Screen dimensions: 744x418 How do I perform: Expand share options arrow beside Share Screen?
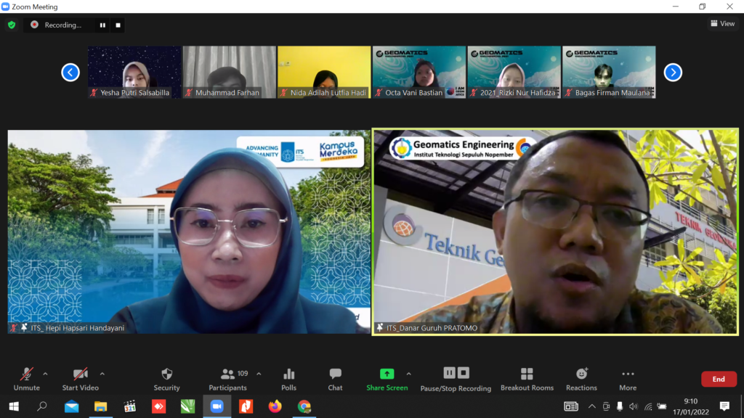click(x=408, y=374)
